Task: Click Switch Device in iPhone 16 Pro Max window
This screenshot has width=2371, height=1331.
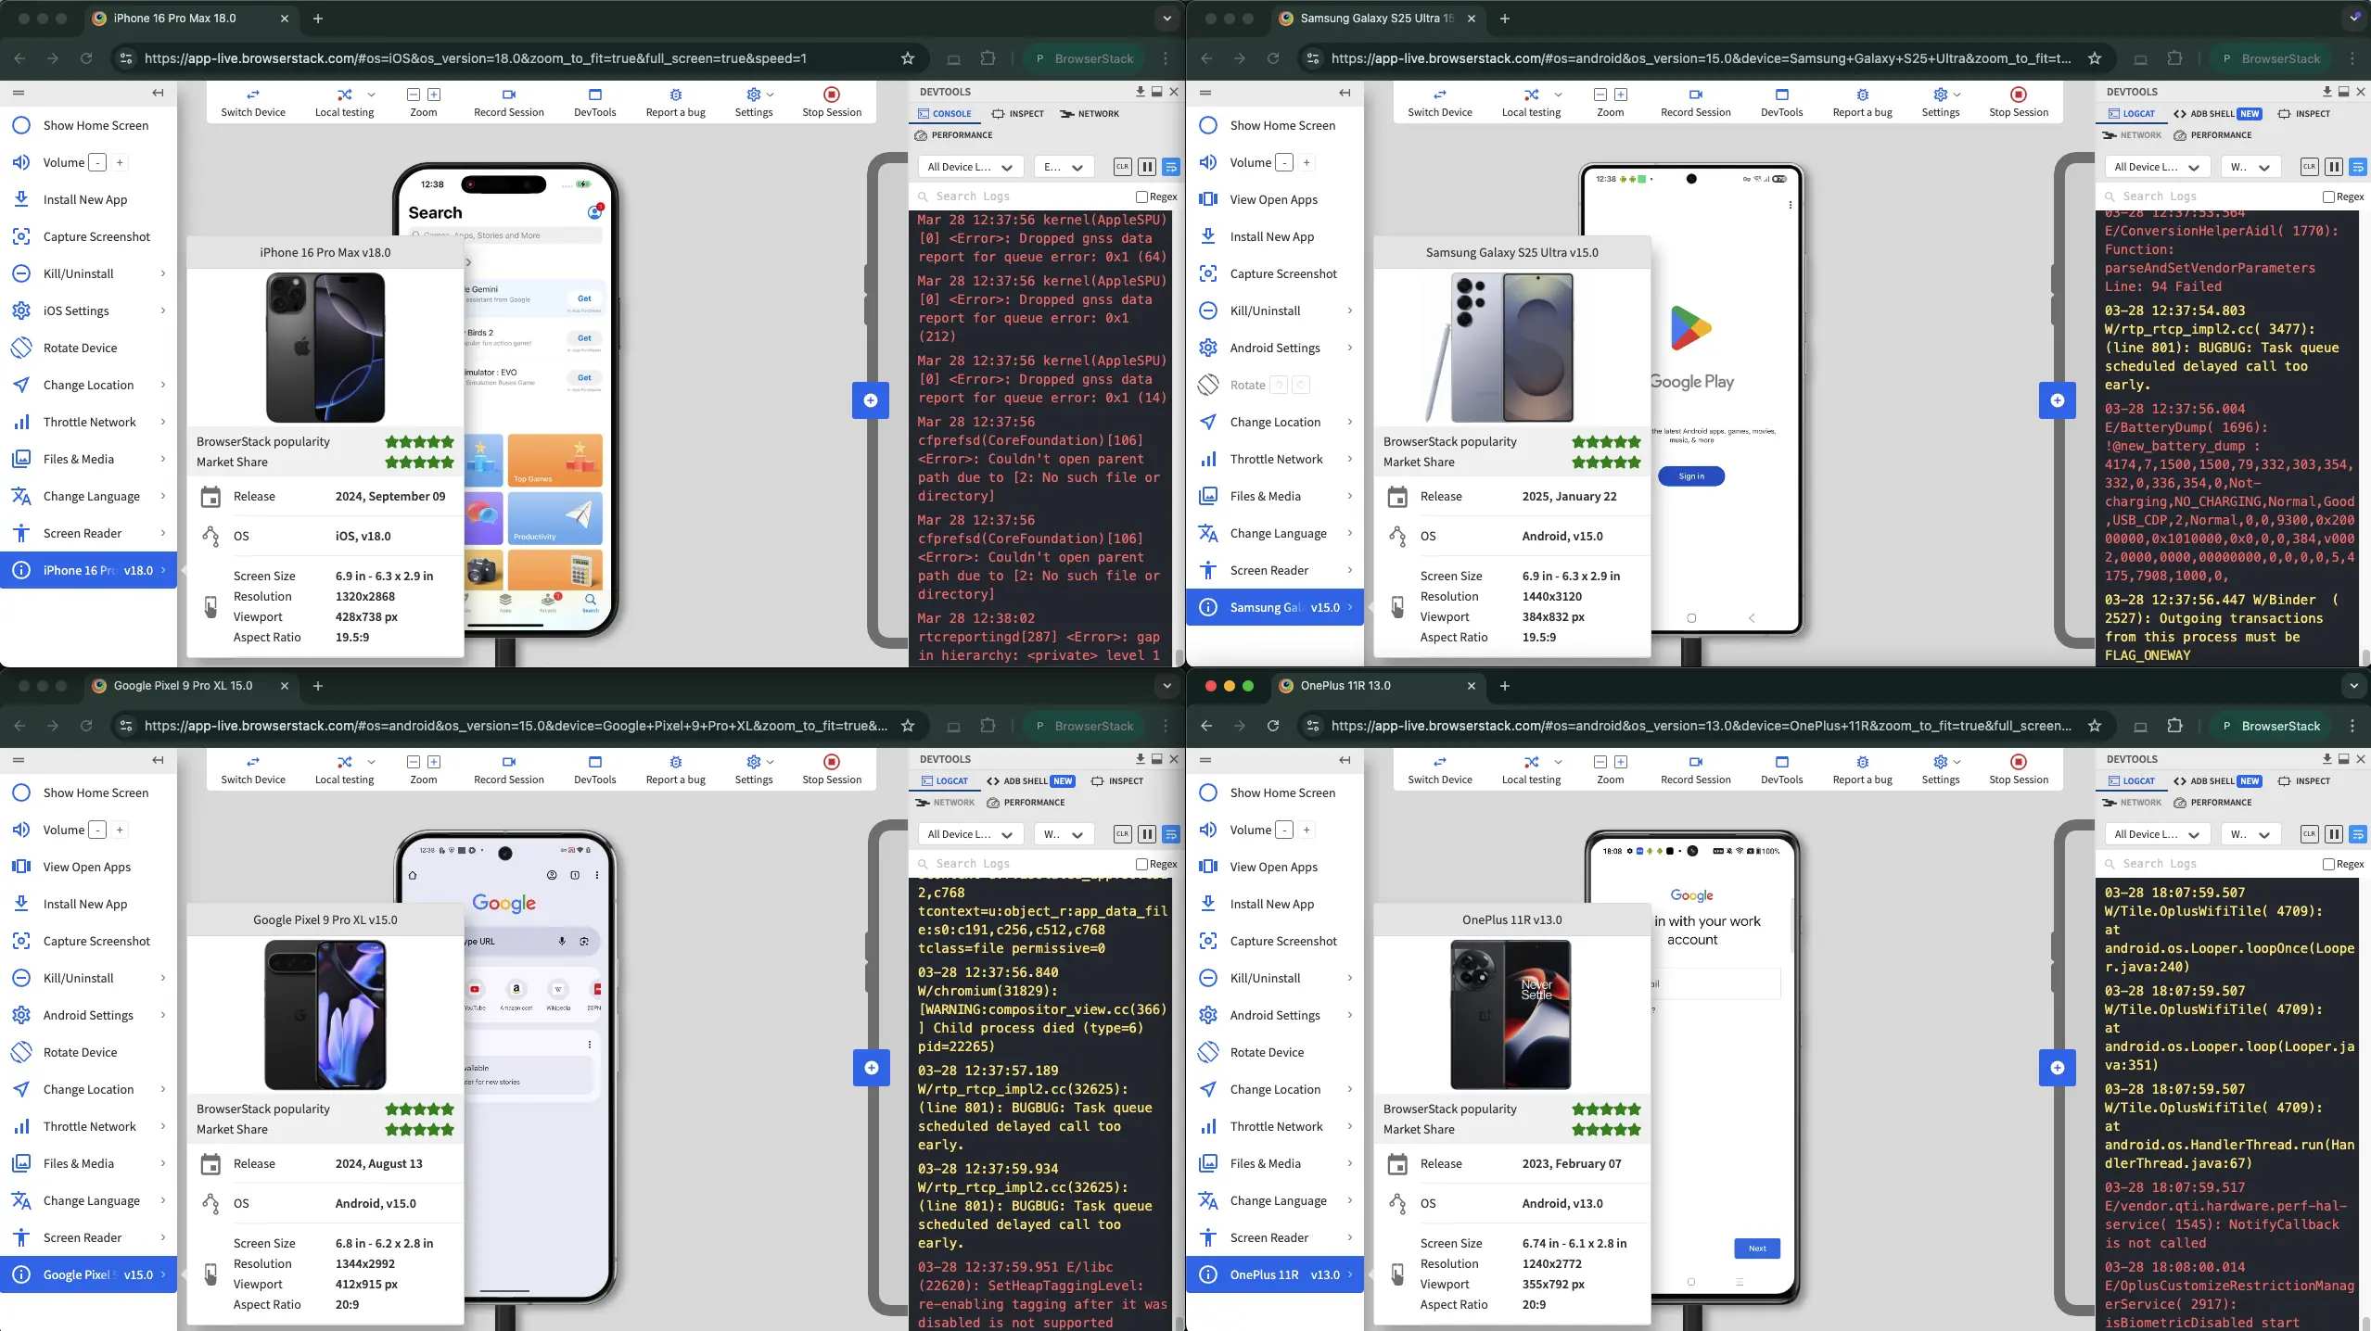Action: (252, 102)
